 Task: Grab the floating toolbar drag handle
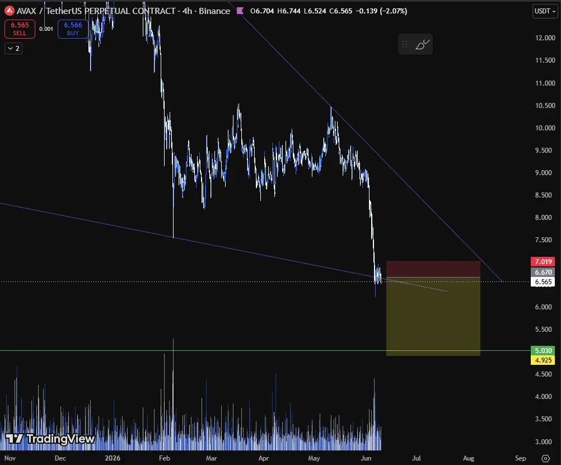tap(405, 44)
